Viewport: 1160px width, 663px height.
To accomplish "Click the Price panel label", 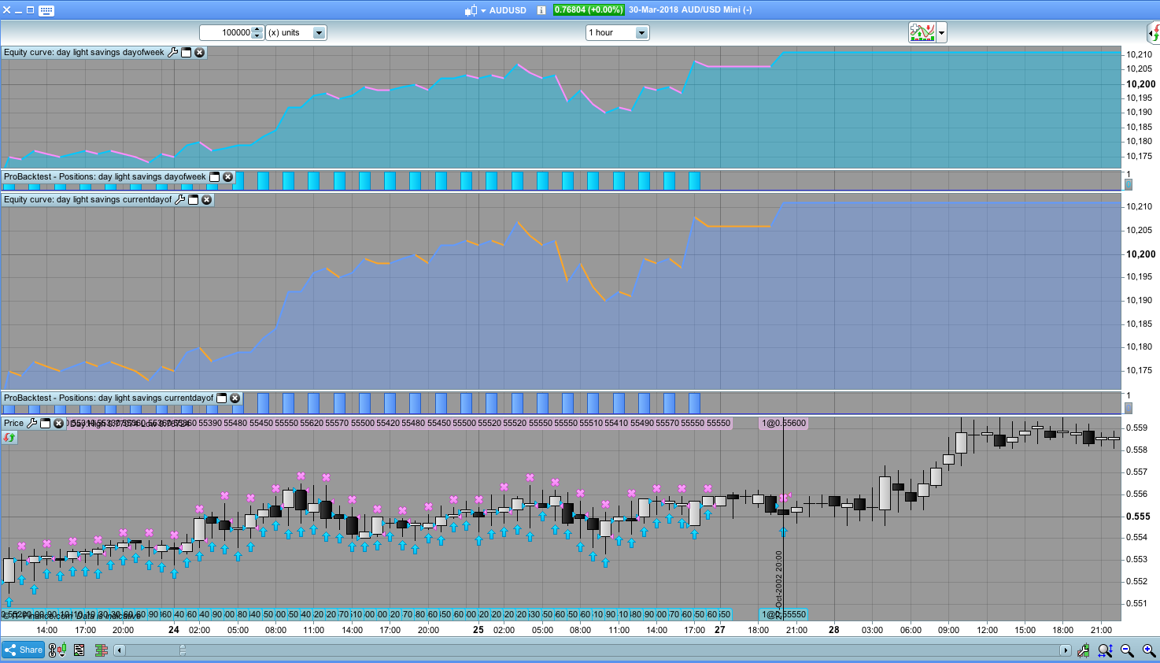I will tap(14, 424).
